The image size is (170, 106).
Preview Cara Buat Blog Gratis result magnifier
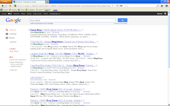[97, 65]
